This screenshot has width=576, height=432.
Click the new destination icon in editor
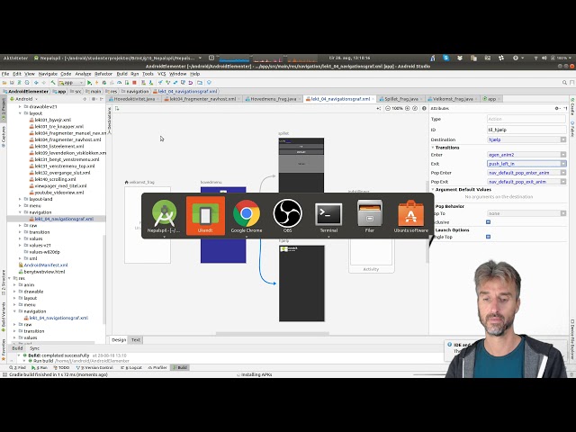(117, 108)
